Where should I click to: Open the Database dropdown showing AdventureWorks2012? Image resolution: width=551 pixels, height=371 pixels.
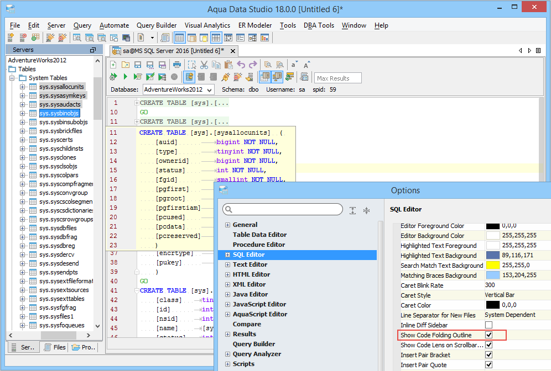(179, 89)
